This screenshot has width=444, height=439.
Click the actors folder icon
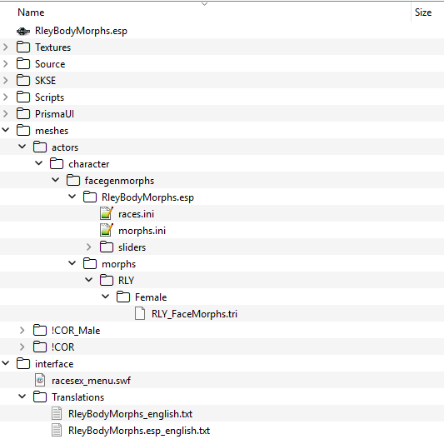40,147
